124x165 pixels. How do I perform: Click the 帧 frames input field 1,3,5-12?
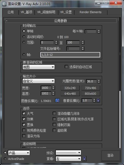[70, 55]
